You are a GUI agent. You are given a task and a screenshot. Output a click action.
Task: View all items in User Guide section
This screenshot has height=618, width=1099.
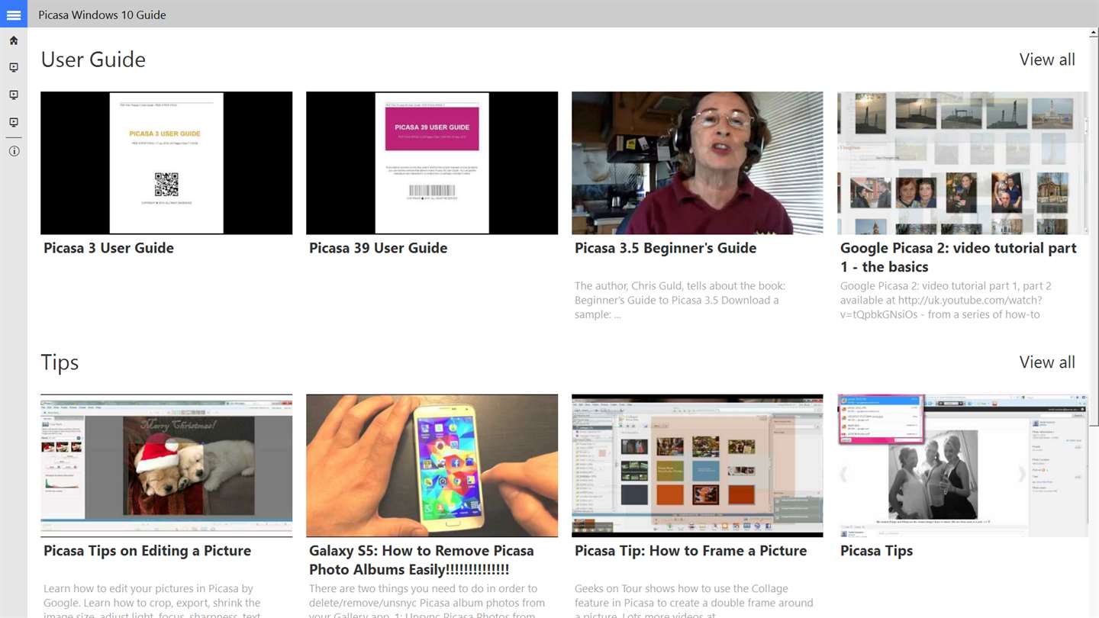(x=1047, y=60)
